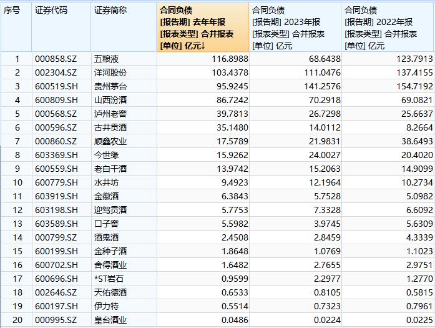
Task: Click value 9.4923 in 水井坊 row
Action: (235, 182)
